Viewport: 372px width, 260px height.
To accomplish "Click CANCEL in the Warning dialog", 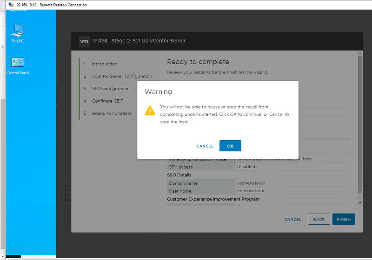I will pos(205,146).
